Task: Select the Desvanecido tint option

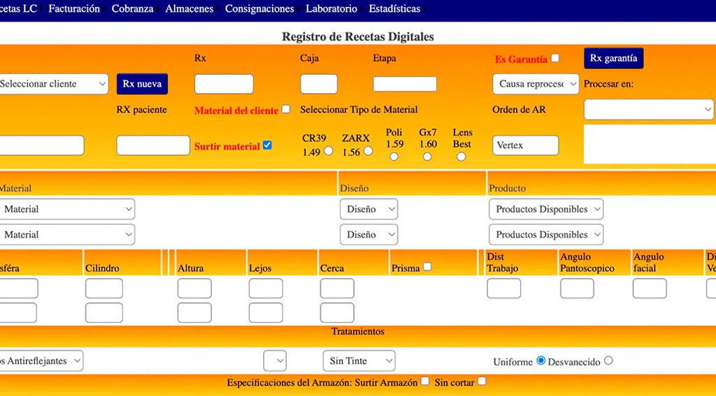Action: [608, 361]
